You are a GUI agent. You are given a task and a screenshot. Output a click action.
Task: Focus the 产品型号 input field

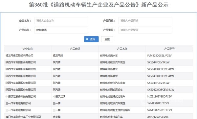click(x=145, y=30)
